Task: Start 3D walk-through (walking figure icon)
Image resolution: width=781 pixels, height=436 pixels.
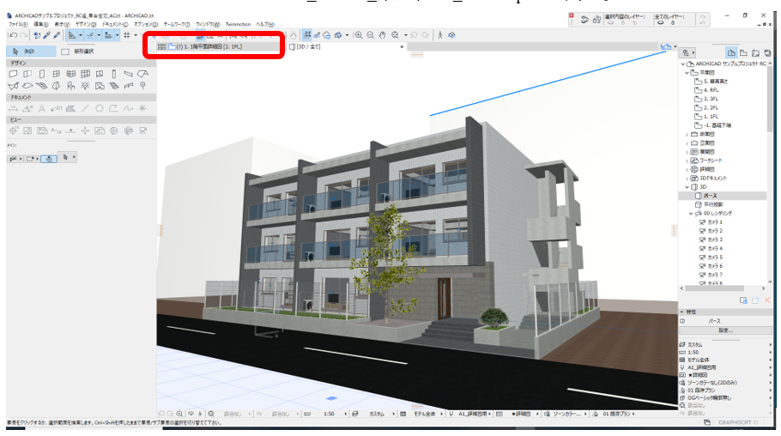Action: click(x=439, y=35)
